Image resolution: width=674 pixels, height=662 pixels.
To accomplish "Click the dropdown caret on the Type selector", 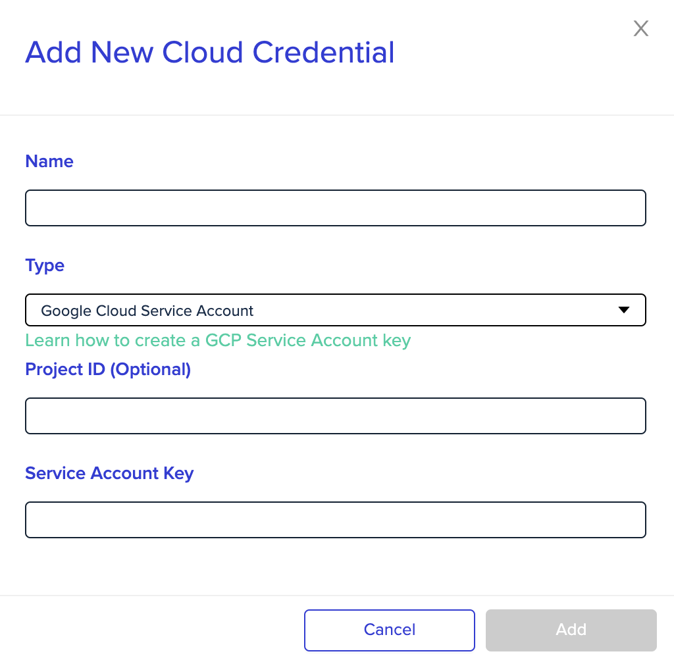I will [x=623, y=309].
